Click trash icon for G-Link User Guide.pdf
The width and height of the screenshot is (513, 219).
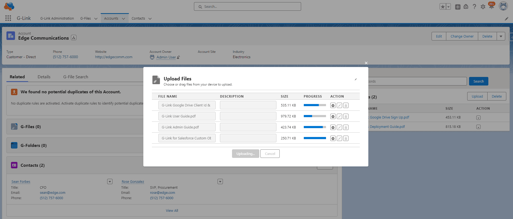(346, 116)
